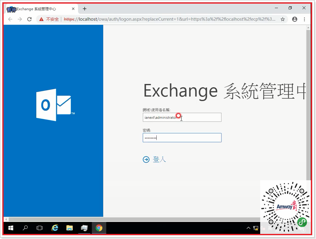Click the scroll-left arrow of the horizontal scrollbar
The height and width of the screenshot is (239, 316).
point(6,219)
